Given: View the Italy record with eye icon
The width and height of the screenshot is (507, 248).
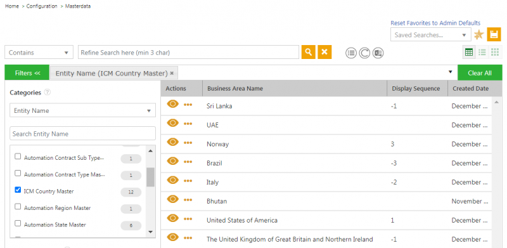Looking at the screenshot, I should pos(173,180).
